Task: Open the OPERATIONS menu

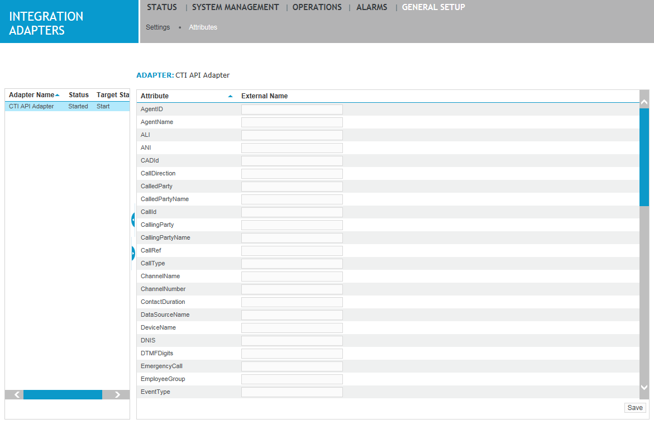Action: coord(317,7)
